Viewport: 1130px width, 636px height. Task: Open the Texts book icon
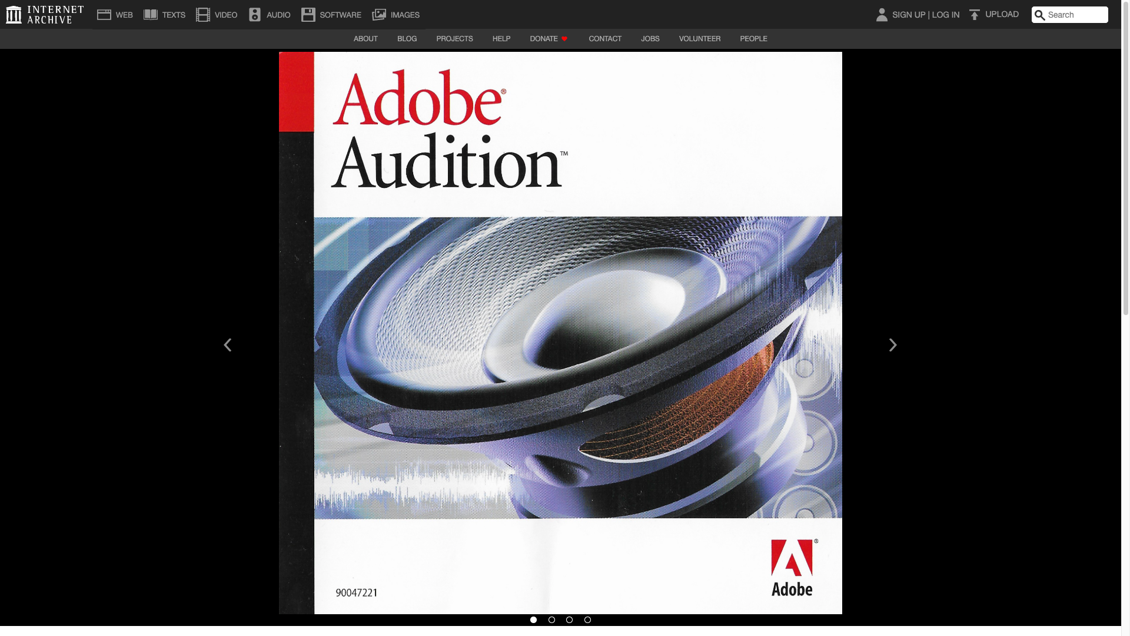tap(151, 15)
